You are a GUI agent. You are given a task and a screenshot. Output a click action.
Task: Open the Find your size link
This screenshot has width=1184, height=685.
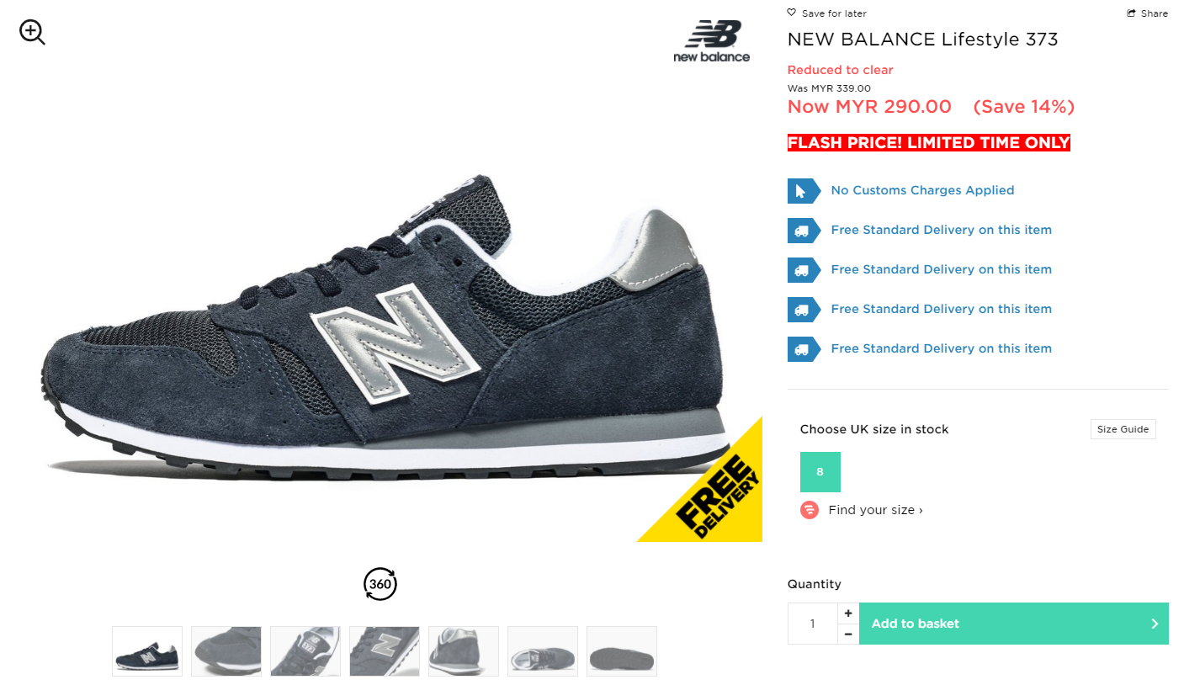pos(875,510)
